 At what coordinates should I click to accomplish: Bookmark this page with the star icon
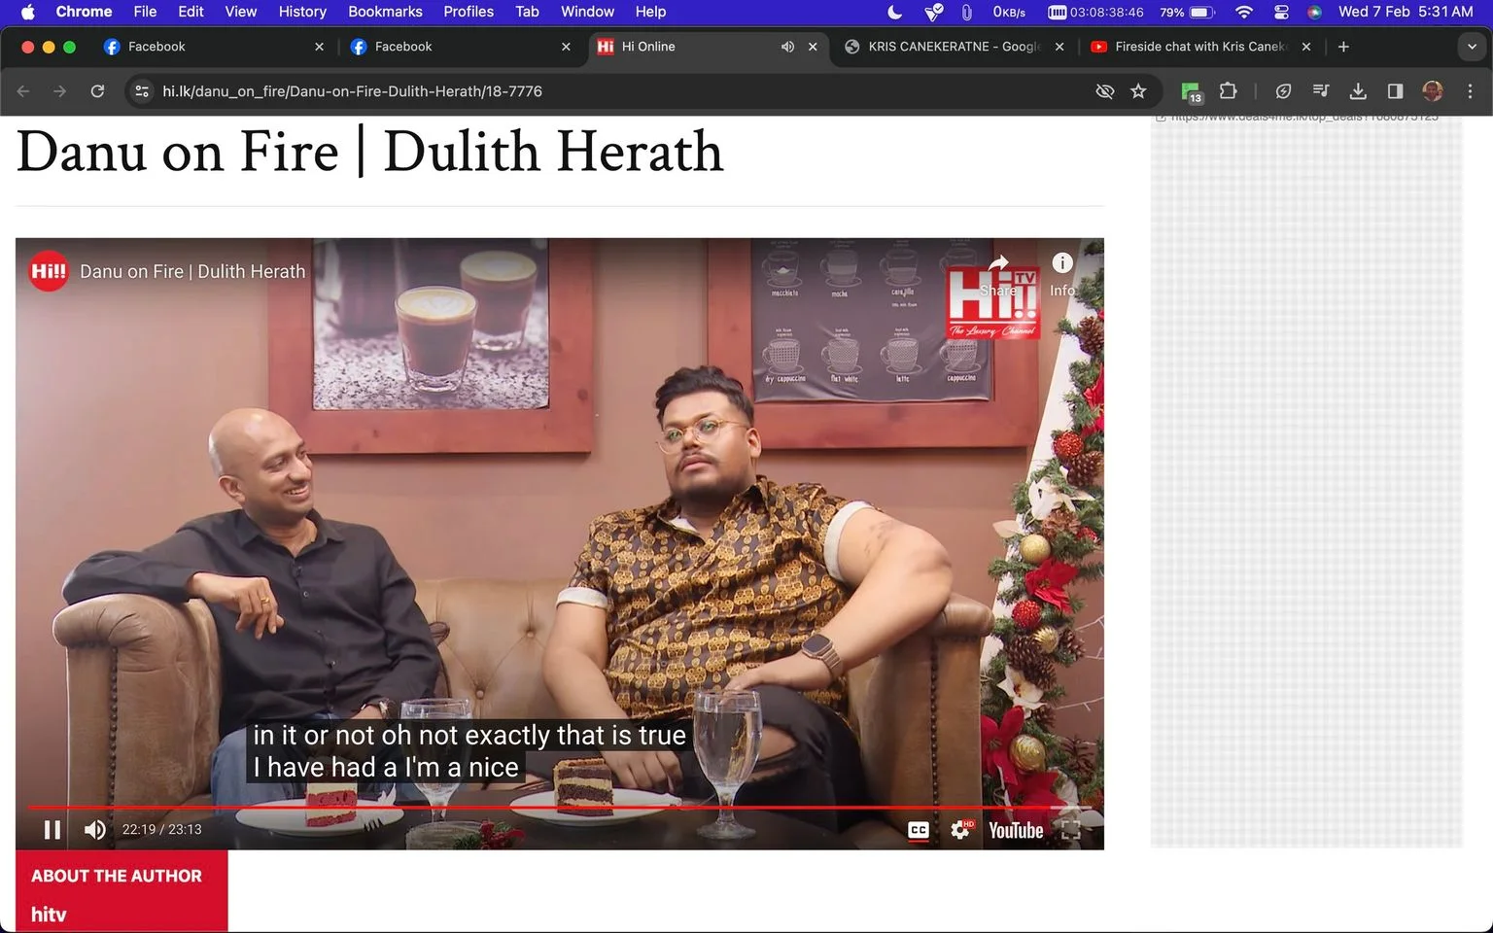coord(1138,91)
